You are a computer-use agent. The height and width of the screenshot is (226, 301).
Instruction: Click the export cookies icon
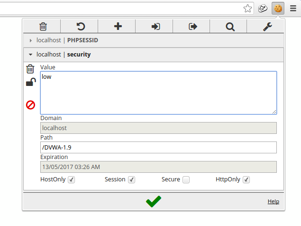tap(192, 27)
